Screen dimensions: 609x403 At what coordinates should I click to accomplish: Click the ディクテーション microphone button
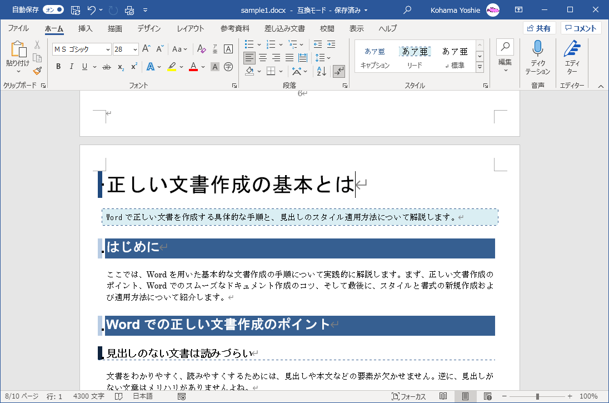pos(537,57)
